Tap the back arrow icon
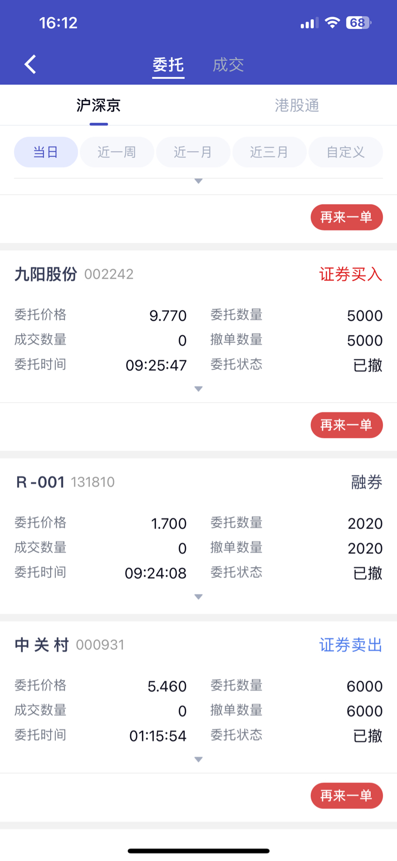This screenshot has width=397, height=861. pos(30,65)
